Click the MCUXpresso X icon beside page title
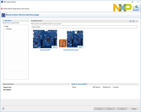Screen dimensions: 141x112 pos(3,15)
